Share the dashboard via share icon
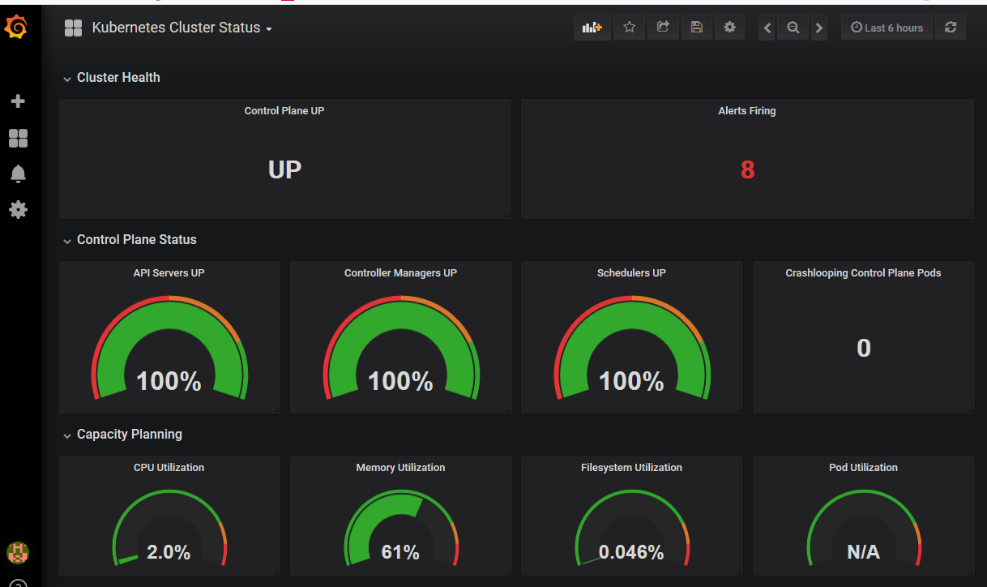 (x=662, y=28)
